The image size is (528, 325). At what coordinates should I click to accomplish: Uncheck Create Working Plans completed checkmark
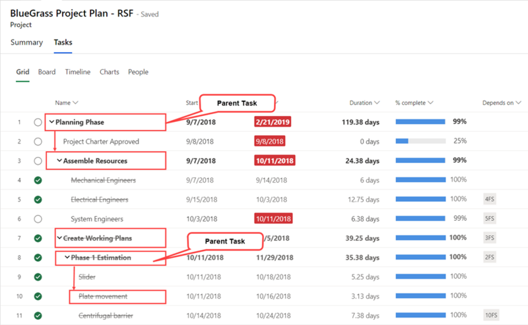tap(38, 239)
